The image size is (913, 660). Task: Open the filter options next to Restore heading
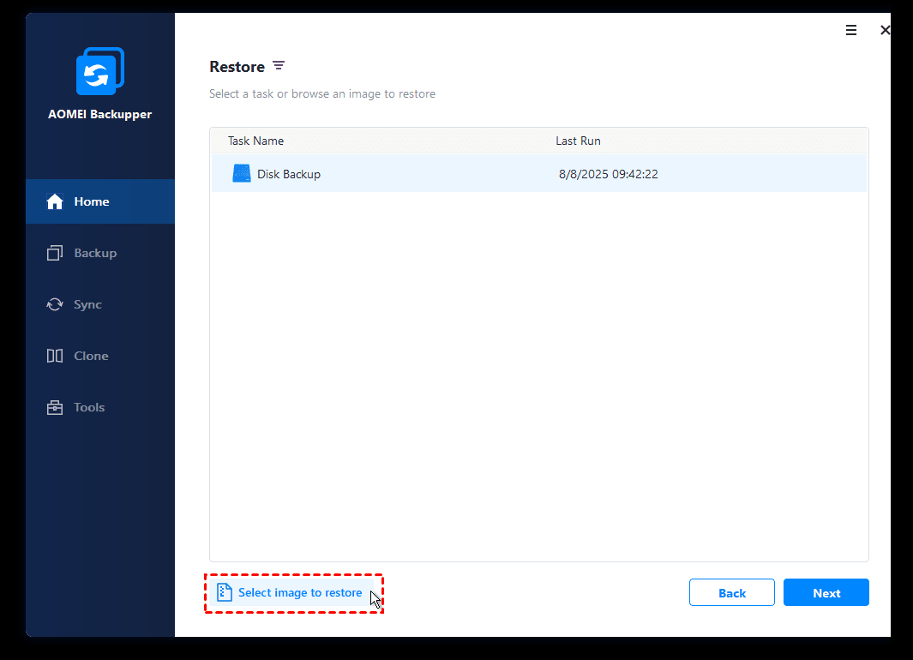coord(279,66)
